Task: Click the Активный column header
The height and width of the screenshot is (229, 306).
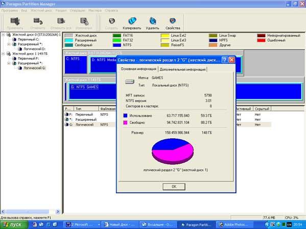Action: coord(244,109)
